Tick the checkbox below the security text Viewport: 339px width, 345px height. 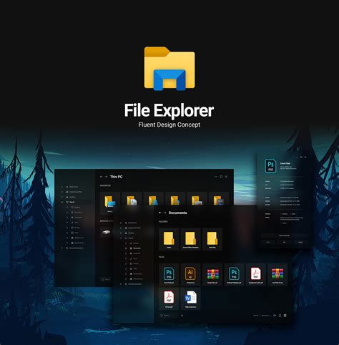coord(281,223)
